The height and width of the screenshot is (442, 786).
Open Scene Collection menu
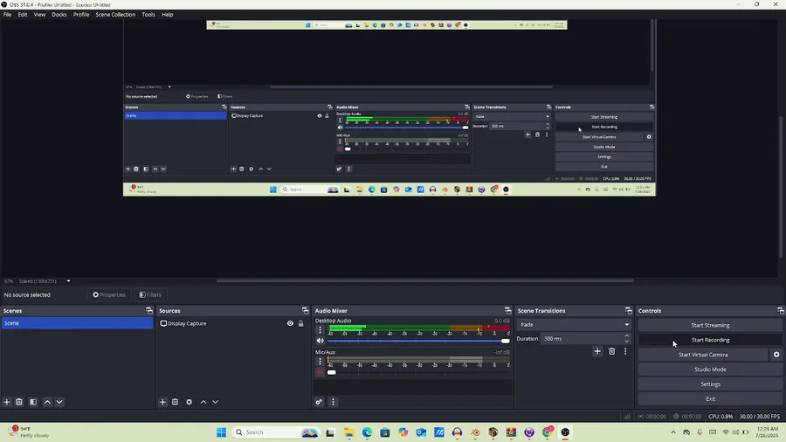point(115,15)
